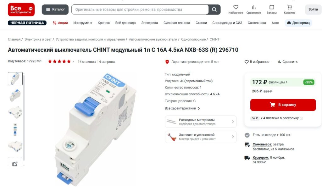Expand the star rating dropdown arrow

coord(73,61)
